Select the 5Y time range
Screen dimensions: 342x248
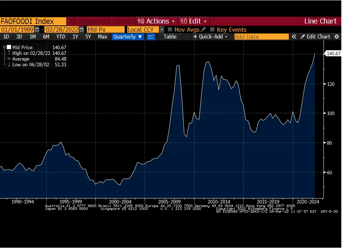88,37
